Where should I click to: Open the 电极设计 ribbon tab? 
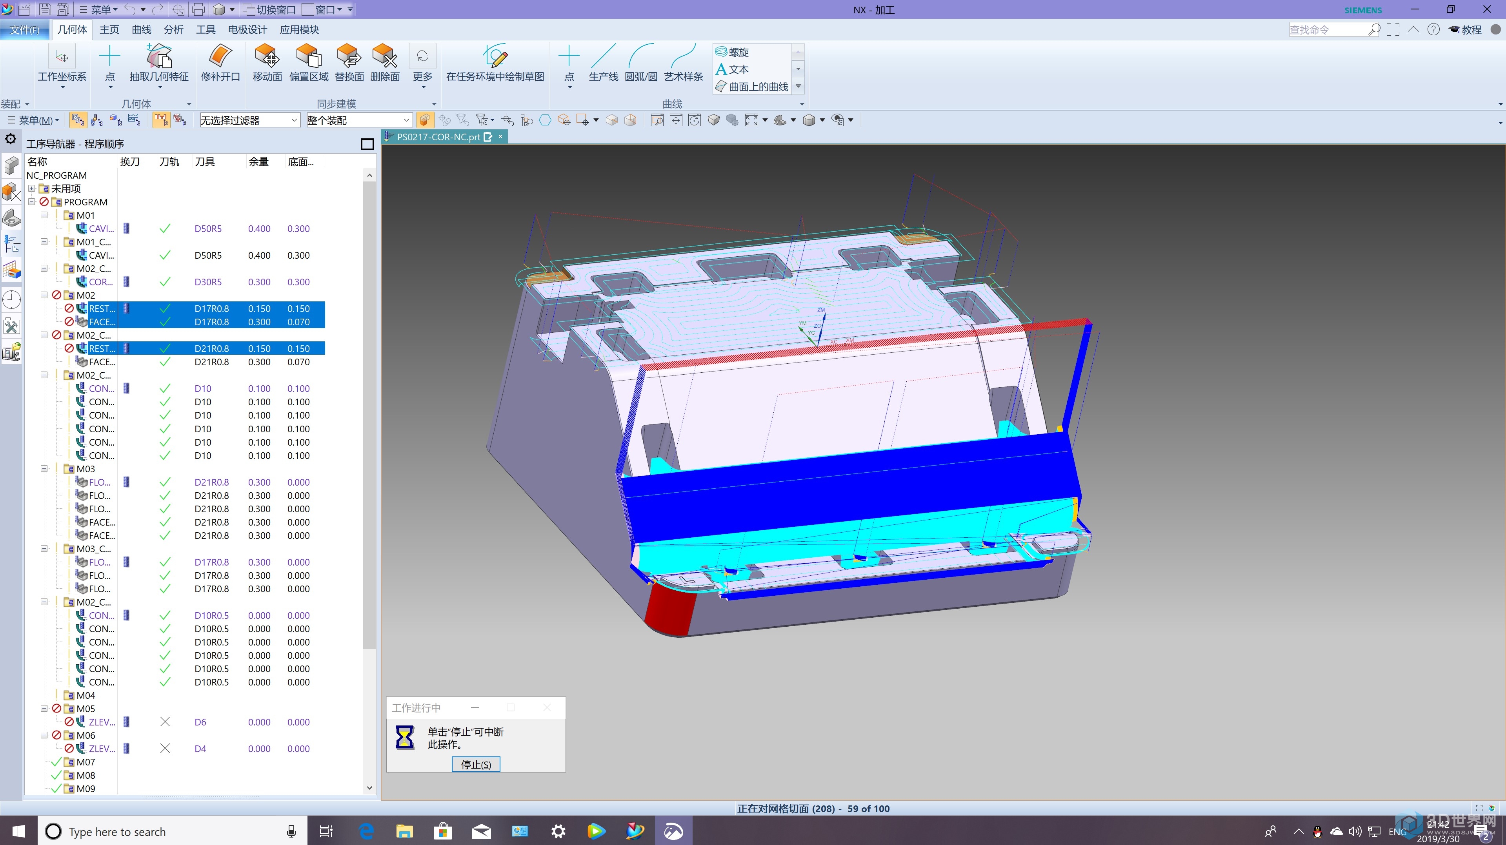point(247,30)
